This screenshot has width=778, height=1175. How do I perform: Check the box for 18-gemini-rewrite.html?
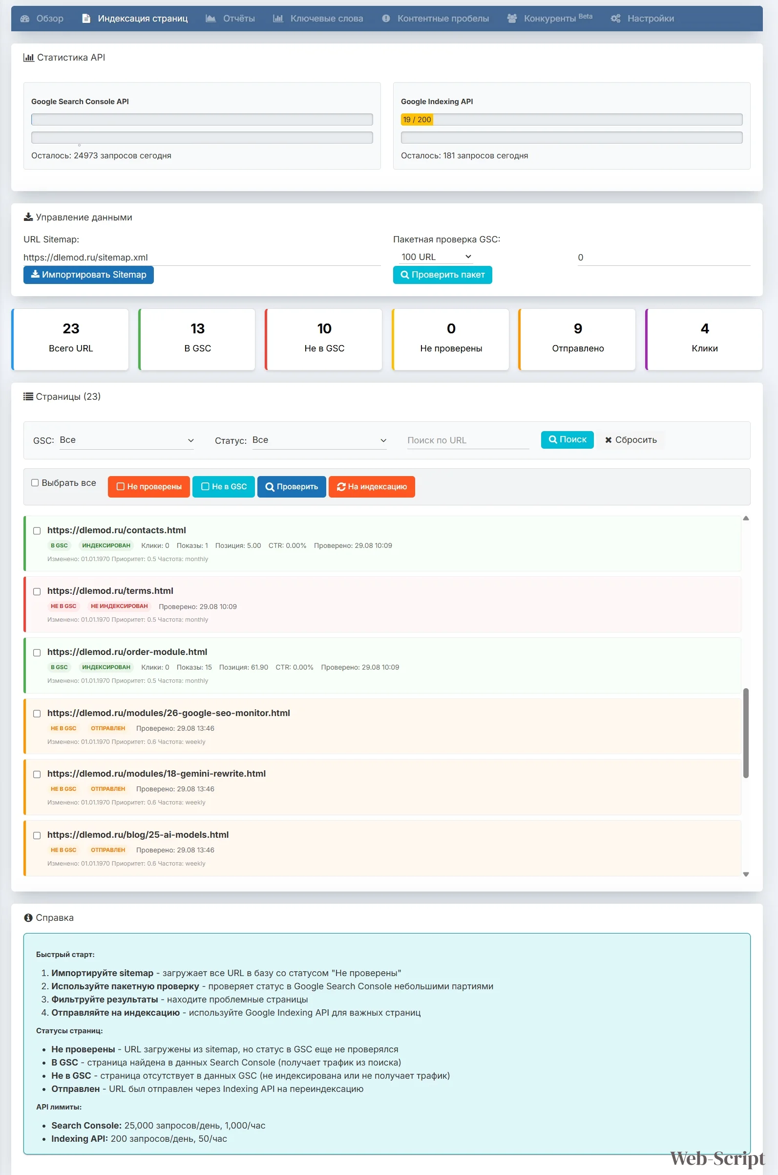pos(37,774)
